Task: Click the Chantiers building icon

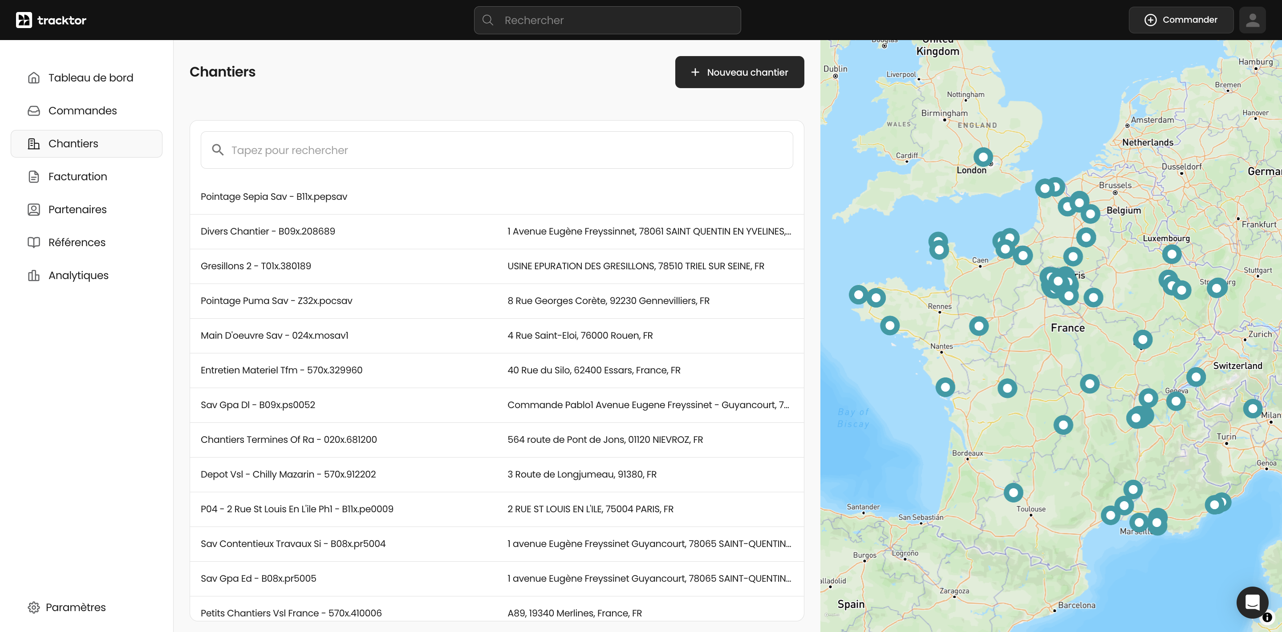Action: (x=34, y=143)
